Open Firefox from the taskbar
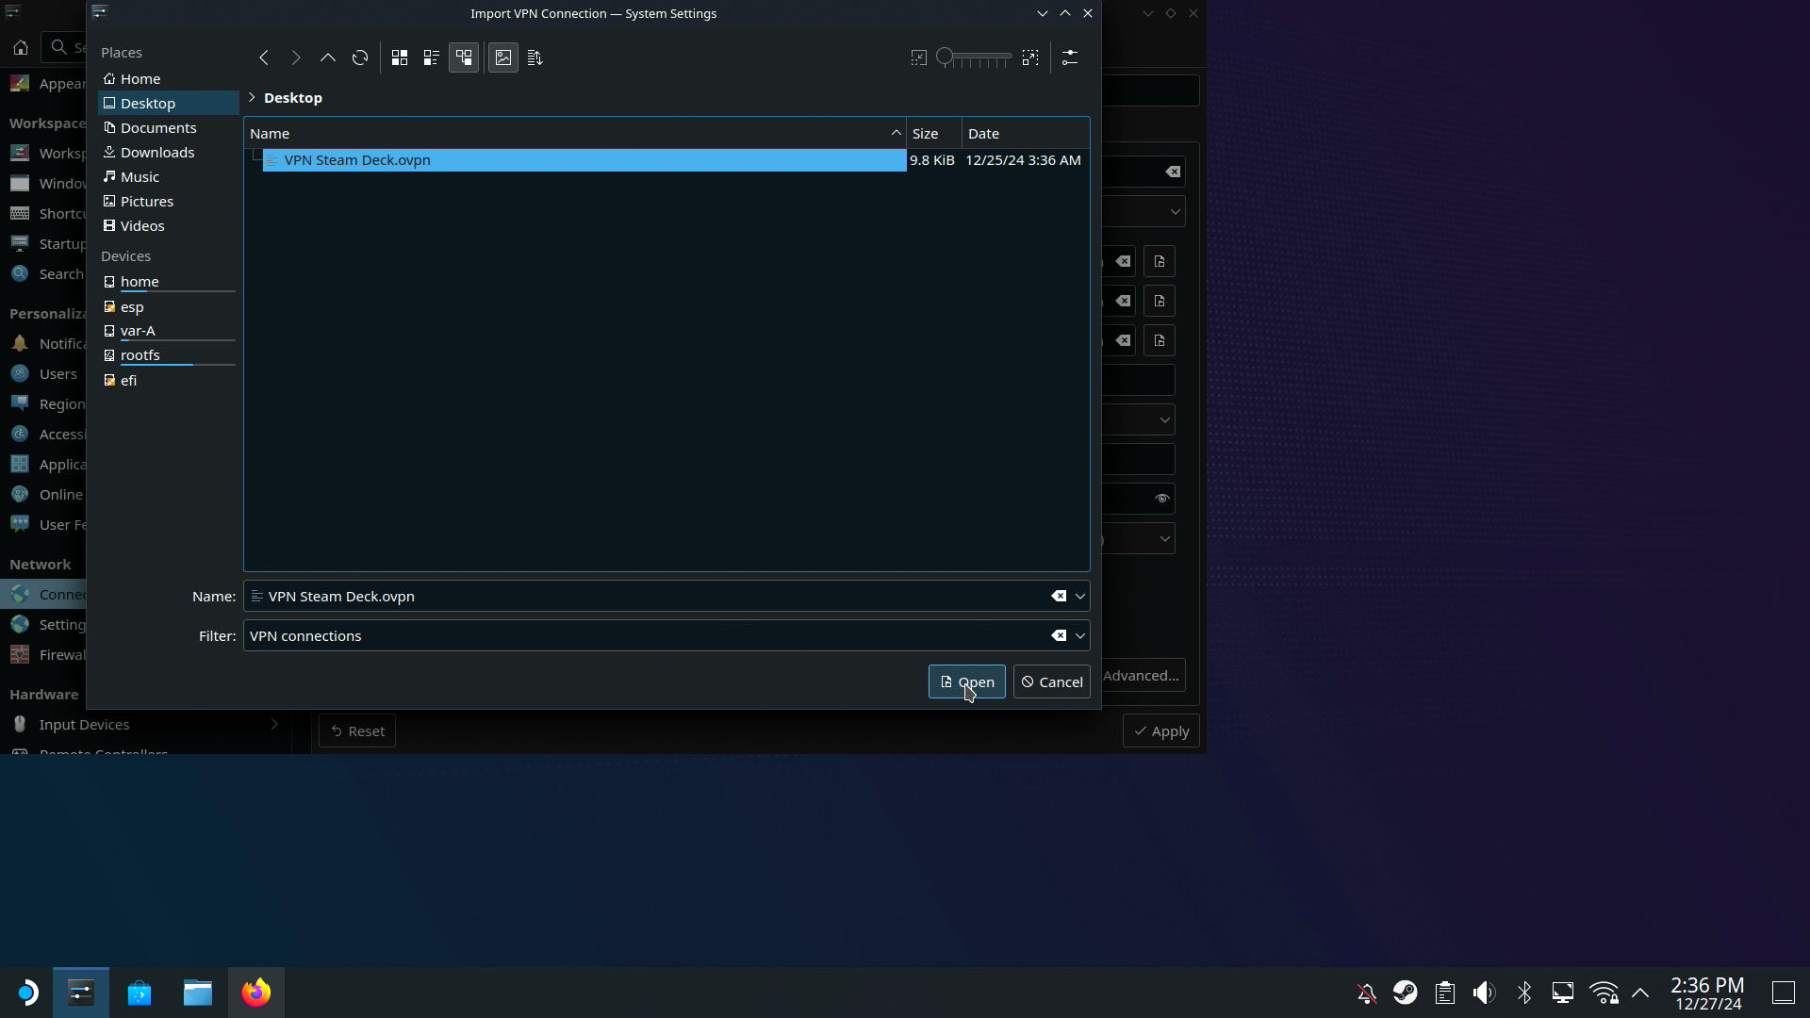1810x1018 pixels. 256,993
